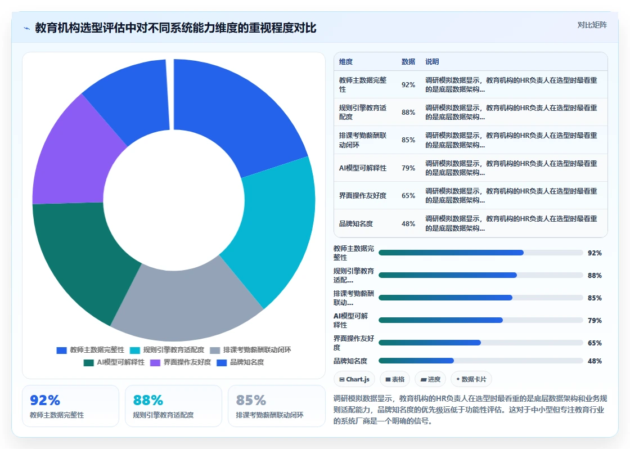Click the 界面操作友好度 legend label
Viewport: 630px width, 449px height.
[x=187, y=362]
